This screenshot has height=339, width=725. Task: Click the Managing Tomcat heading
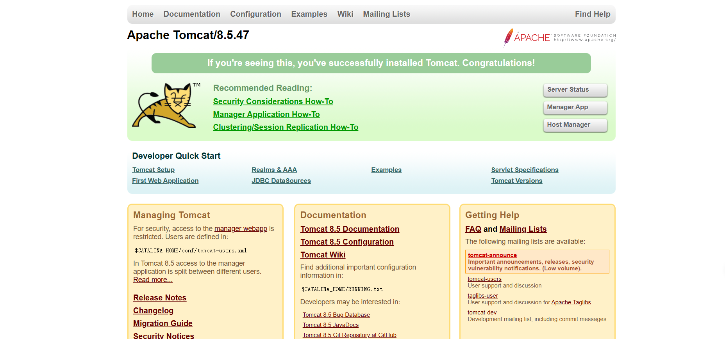(x=171, y=215)
